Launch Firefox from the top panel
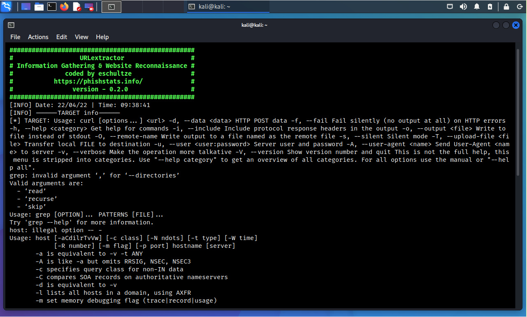This screenshot has width=527, height=317. (64, 7)
